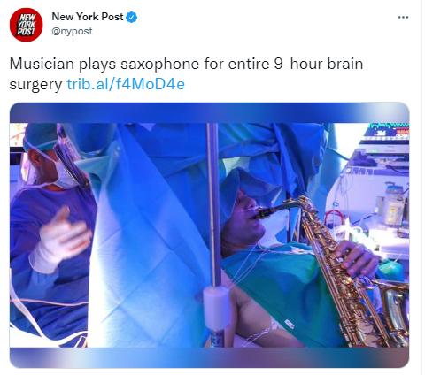This screenshot has height=375, width=425.
Task: Open the three-dot more options menu
Action: pyautogui.click(x=403, y=17)
